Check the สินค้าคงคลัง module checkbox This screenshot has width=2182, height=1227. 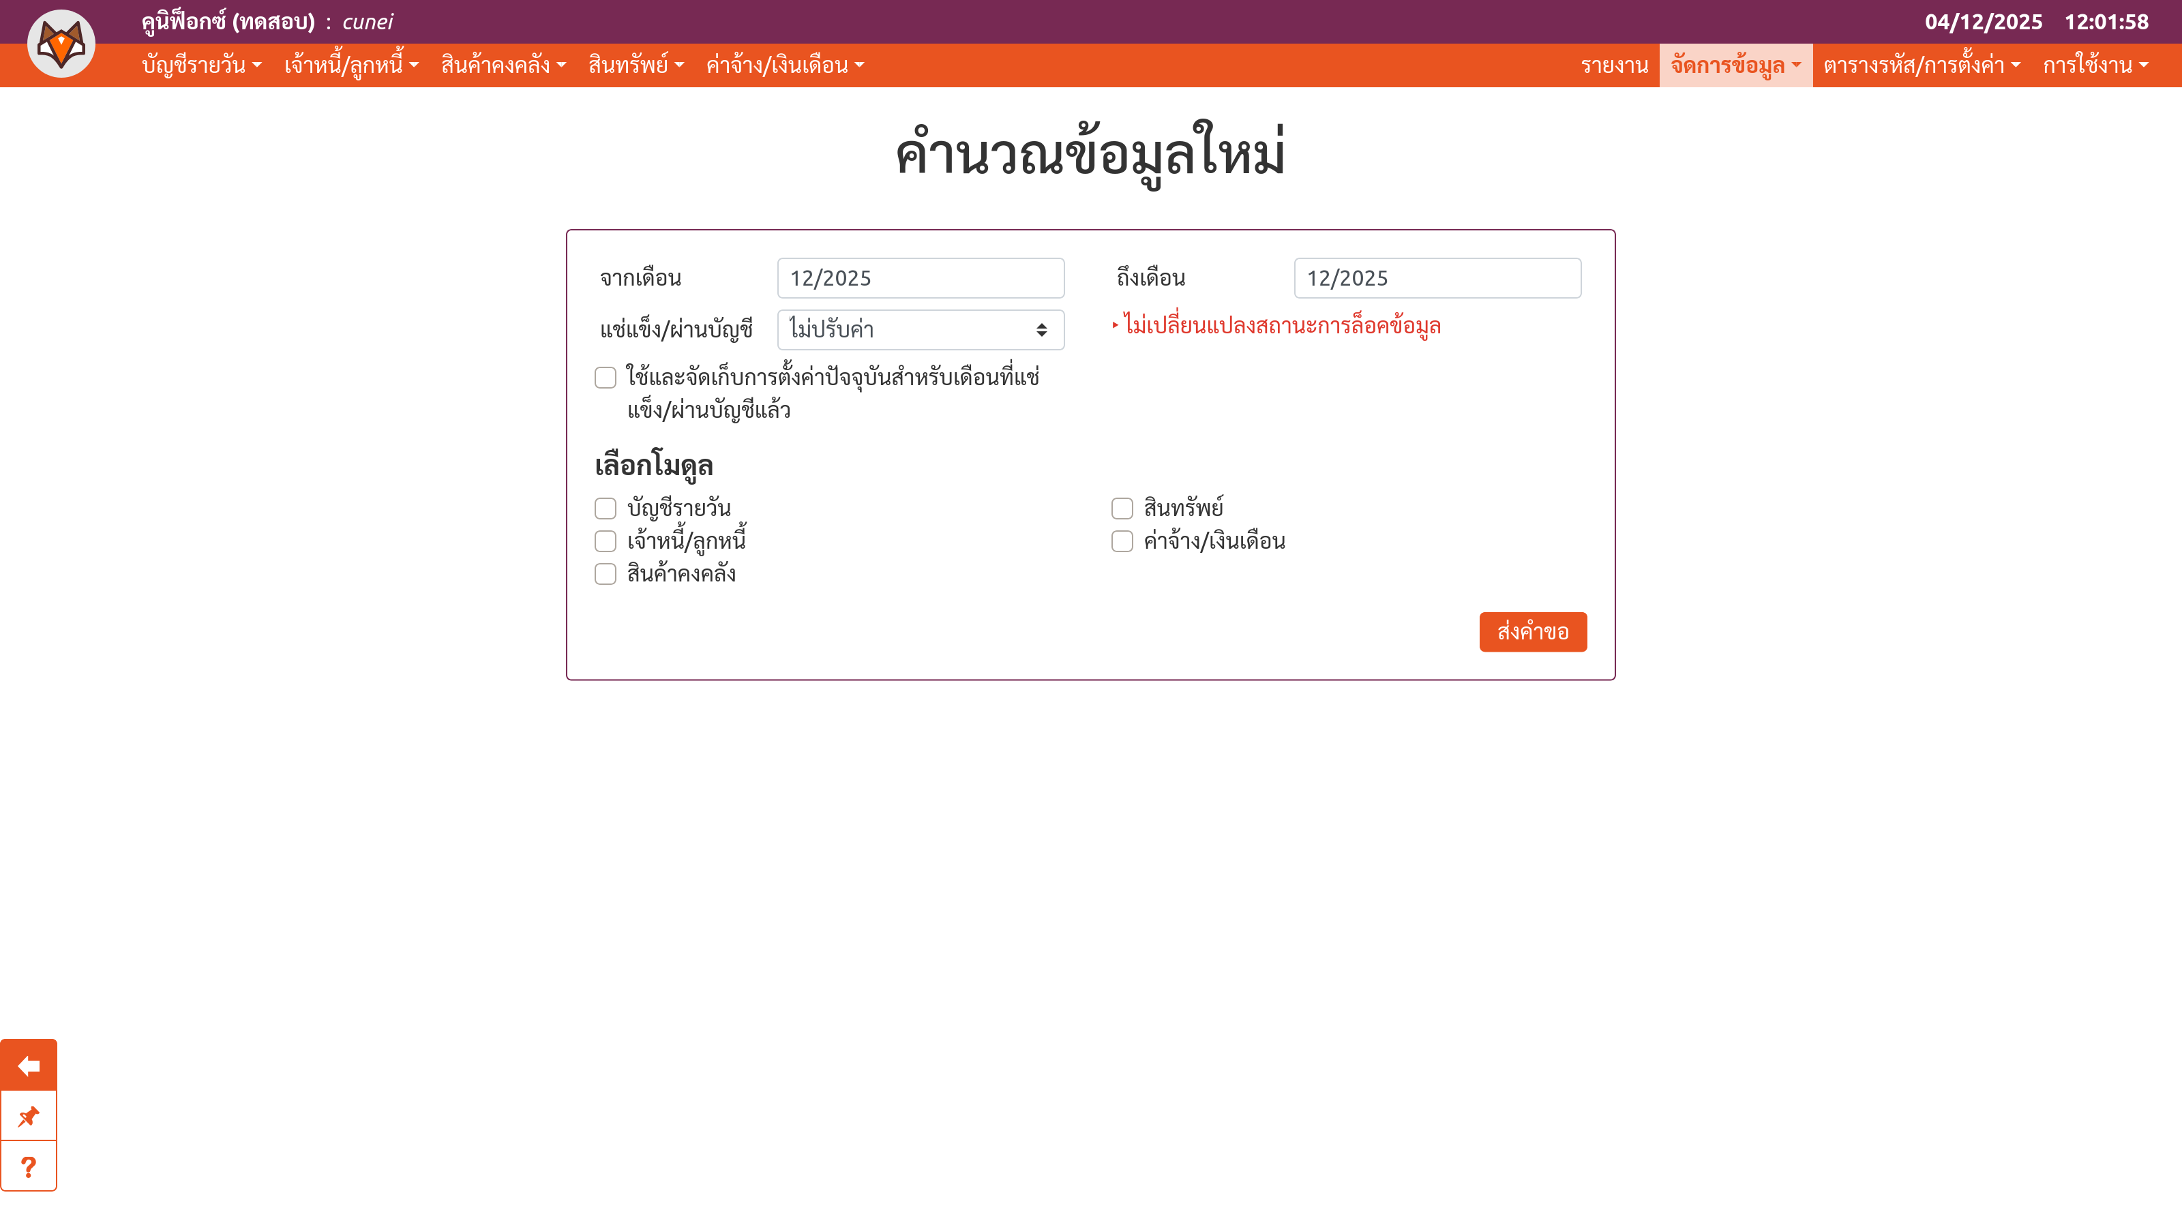(x=605, y=574)
